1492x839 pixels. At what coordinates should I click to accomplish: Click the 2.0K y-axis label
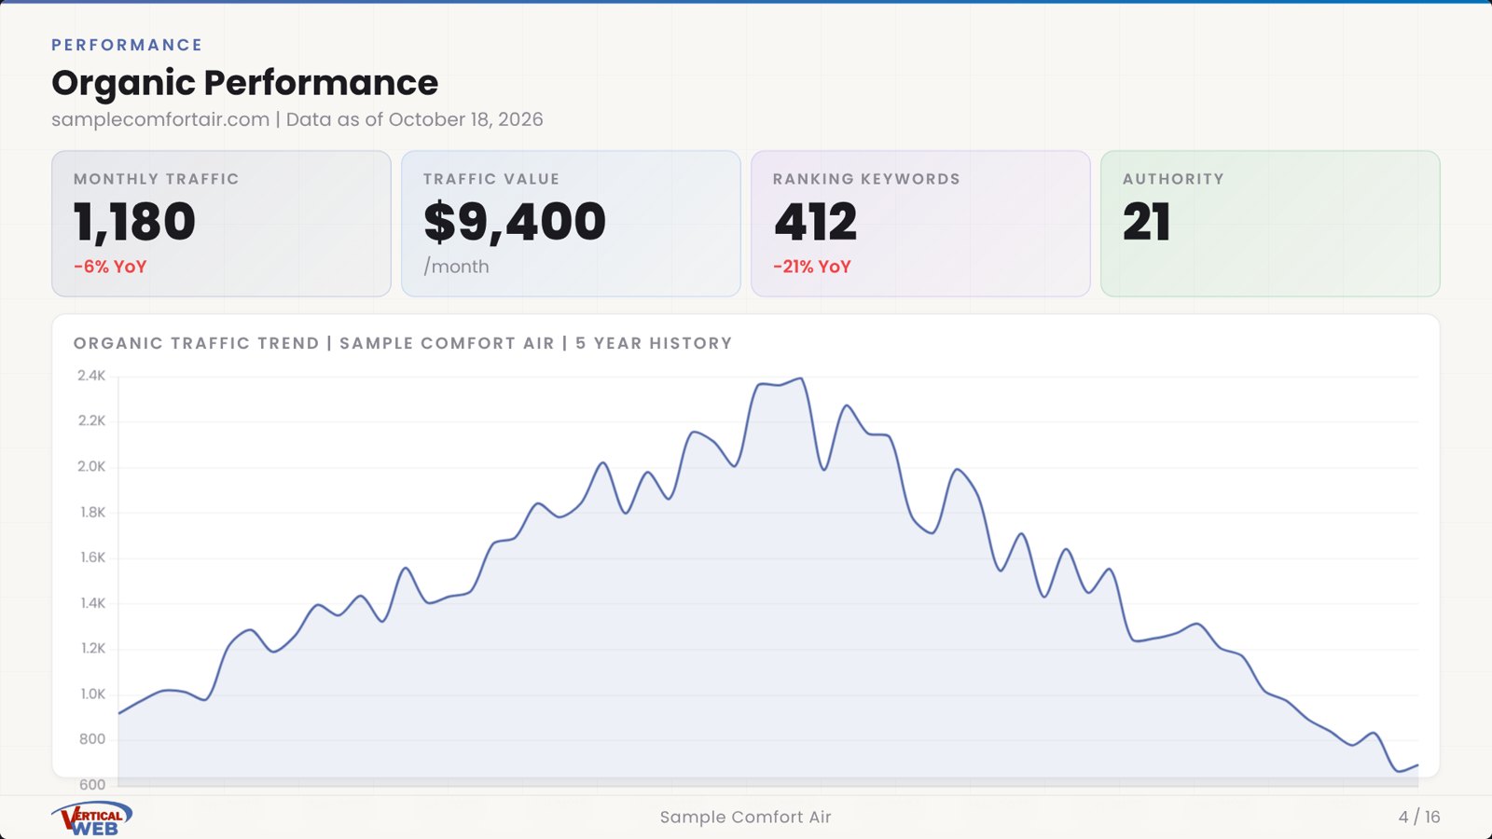(x=91, y=466)
